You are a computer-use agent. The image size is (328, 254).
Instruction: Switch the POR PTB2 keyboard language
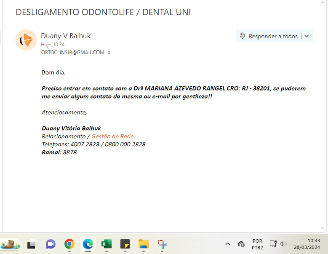coord(257,244)
